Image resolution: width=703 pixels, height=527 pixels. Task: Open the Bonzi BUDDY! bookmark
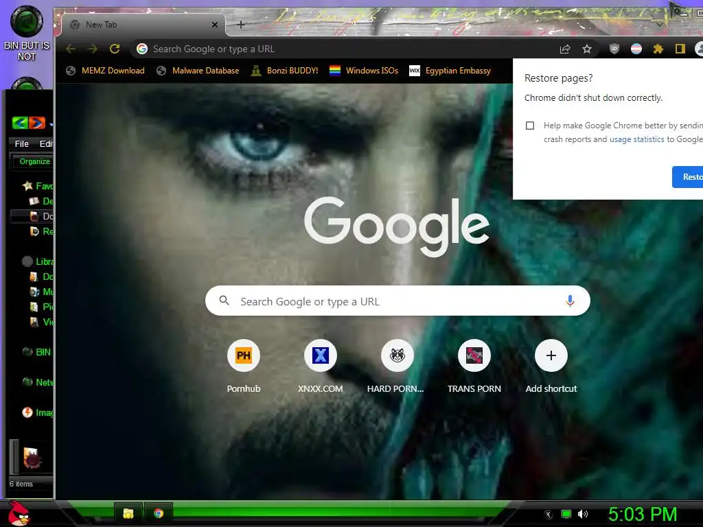[x=284, y=71]
